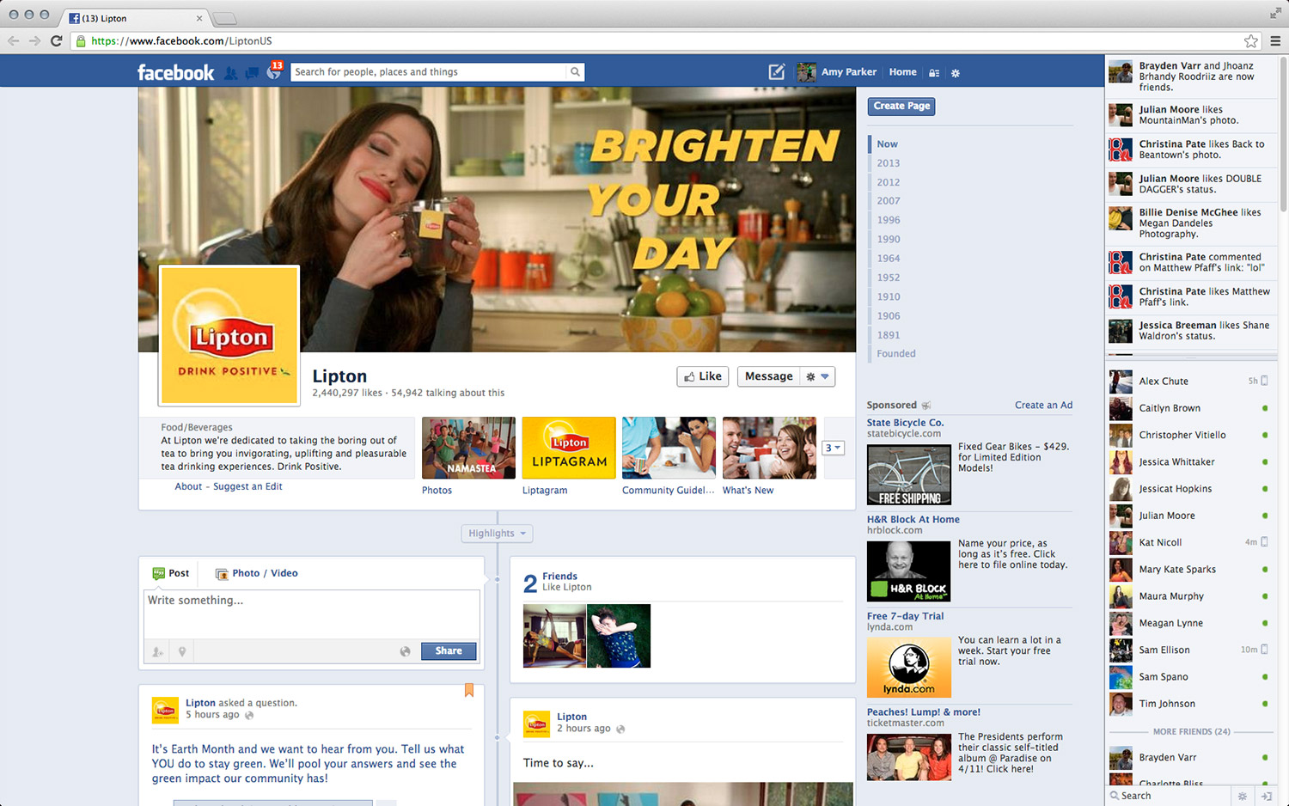Bookmark page with the star icon

[x=1251, y=40]
